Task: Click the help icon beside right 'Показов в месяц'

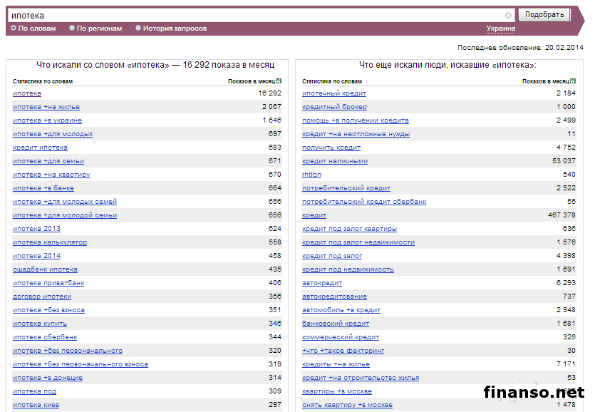Action: click(x=573, y=81)
